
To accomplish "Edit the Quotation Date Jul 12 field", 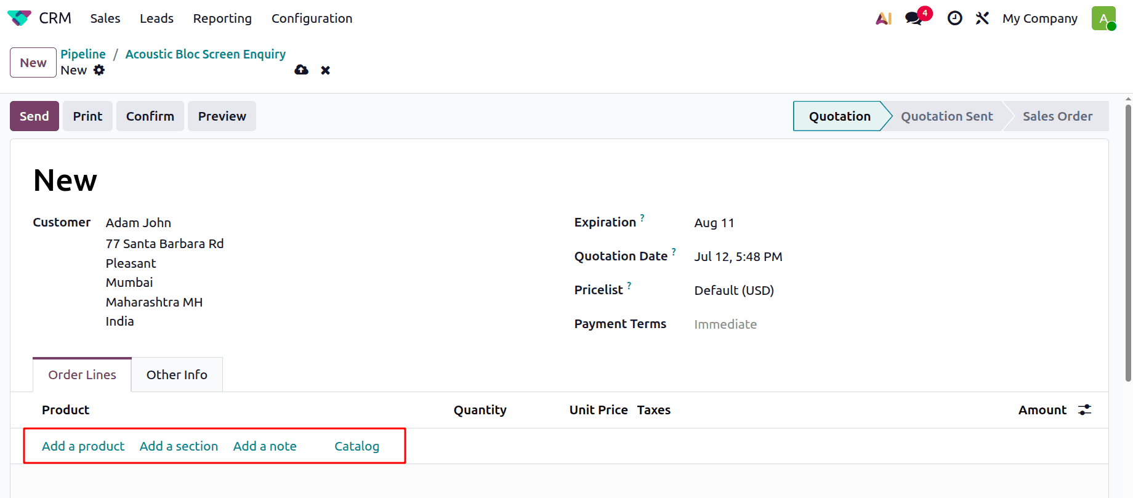I will (x=738, y=257).
